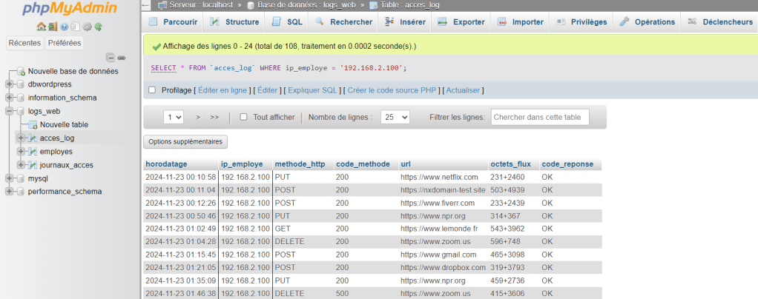The image size is (758, 299).
Task: Open the Nombre de lignes dropdown
Action: 395,117
